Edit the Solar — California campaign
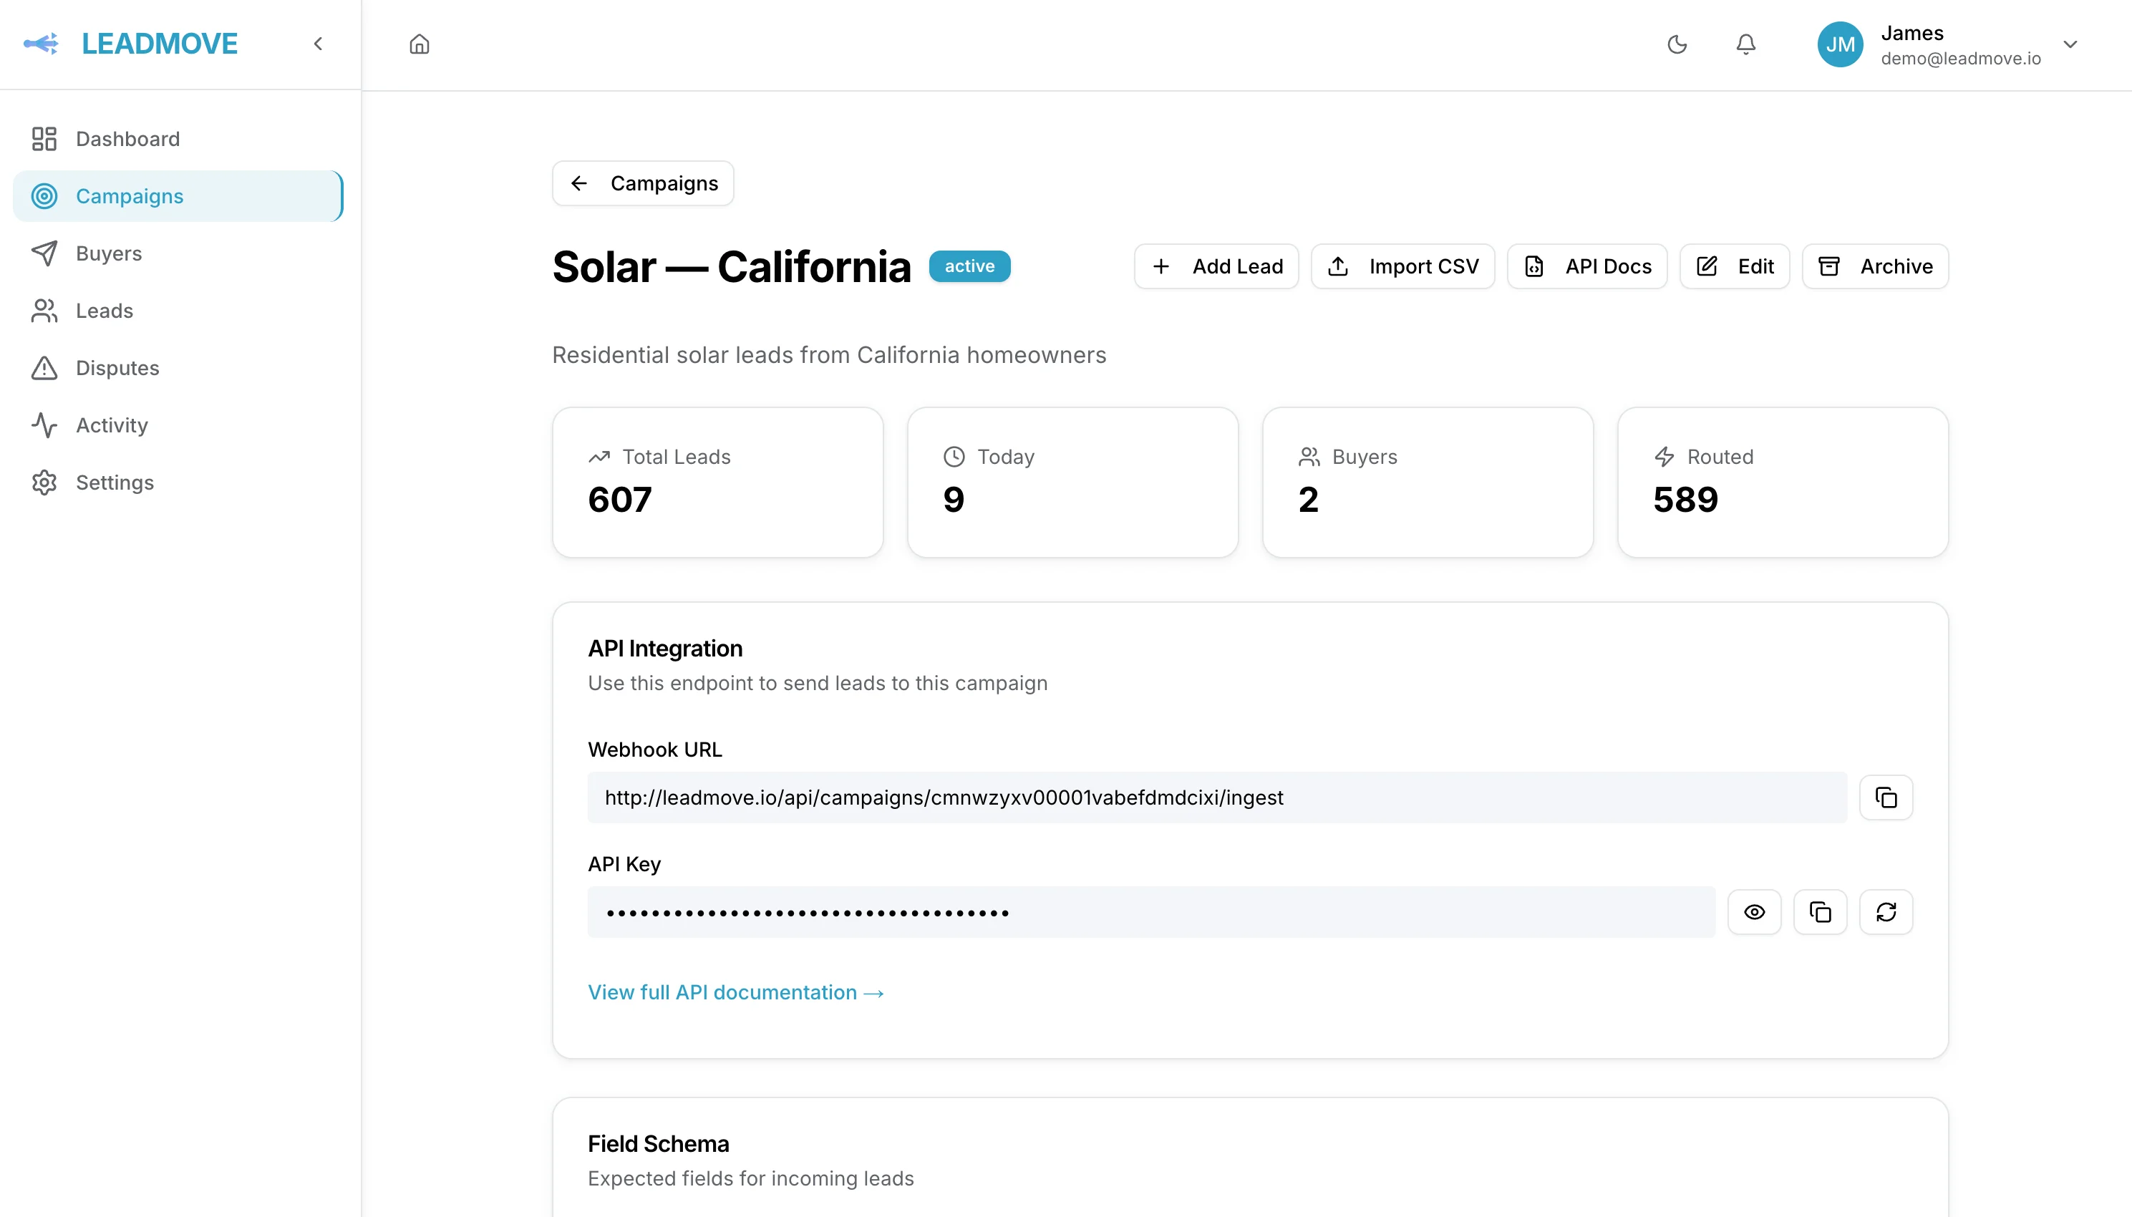The width and height of the screenshot is (2132, 1217). pos(1734,266)
